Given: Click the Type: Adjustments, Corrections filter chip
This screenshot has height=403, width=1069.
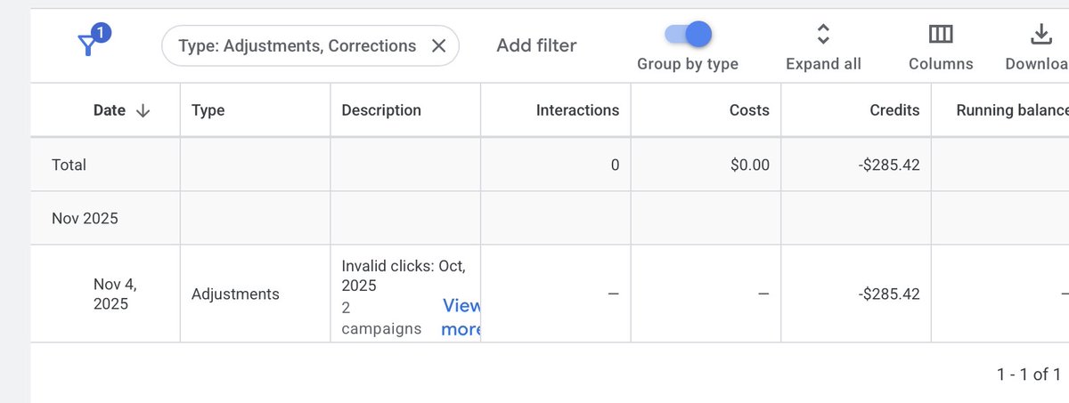Looking at the screenshot, I should tap(297, 45).
